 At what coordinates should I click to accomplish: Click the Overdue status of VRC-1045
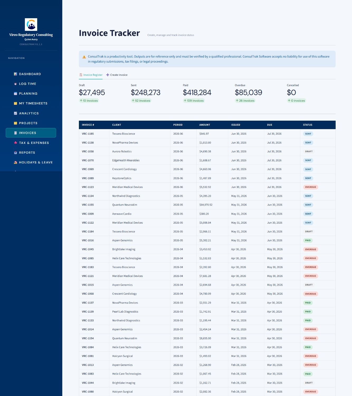coord(311,249)
